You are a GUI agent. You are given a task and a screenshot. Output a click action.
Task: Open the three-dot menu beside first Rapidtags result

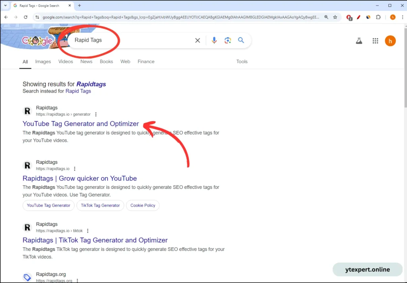point(96,114)
